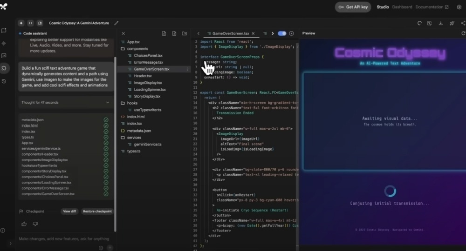Give thumbs down to the response
The height and width of the screenshot is (251, 466).
35,224
